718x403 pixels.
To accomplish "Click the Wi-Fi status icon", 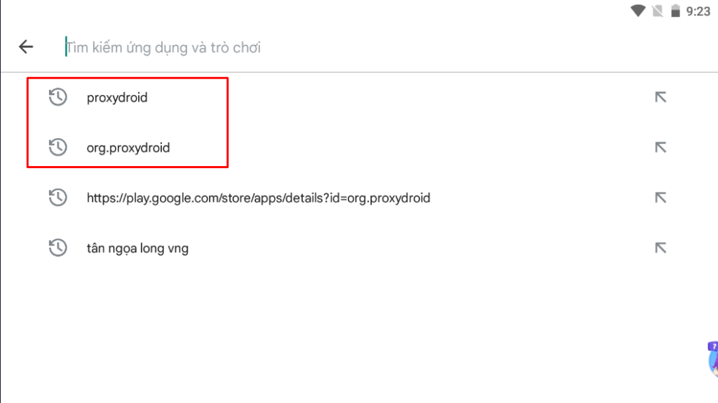I will pos(638,11).
